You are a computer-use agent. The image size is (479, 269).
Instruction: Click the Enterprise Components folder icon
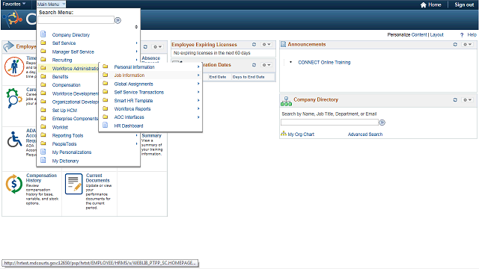point(43,118)
